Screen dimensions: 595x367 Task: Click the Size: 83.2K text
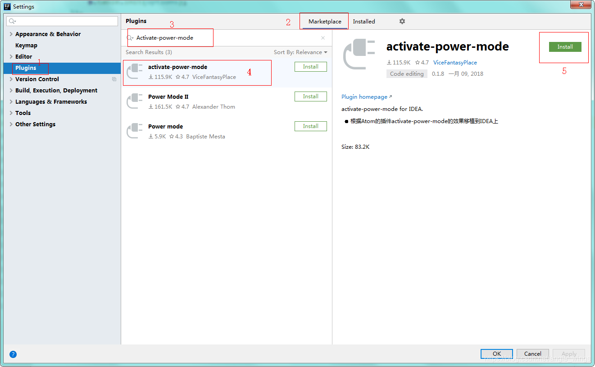pyautogui.click(x=355, y=147)
